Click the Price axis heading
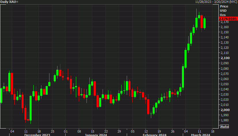The width and height of the screenshot is (238, 136). (x=224, y=6)
